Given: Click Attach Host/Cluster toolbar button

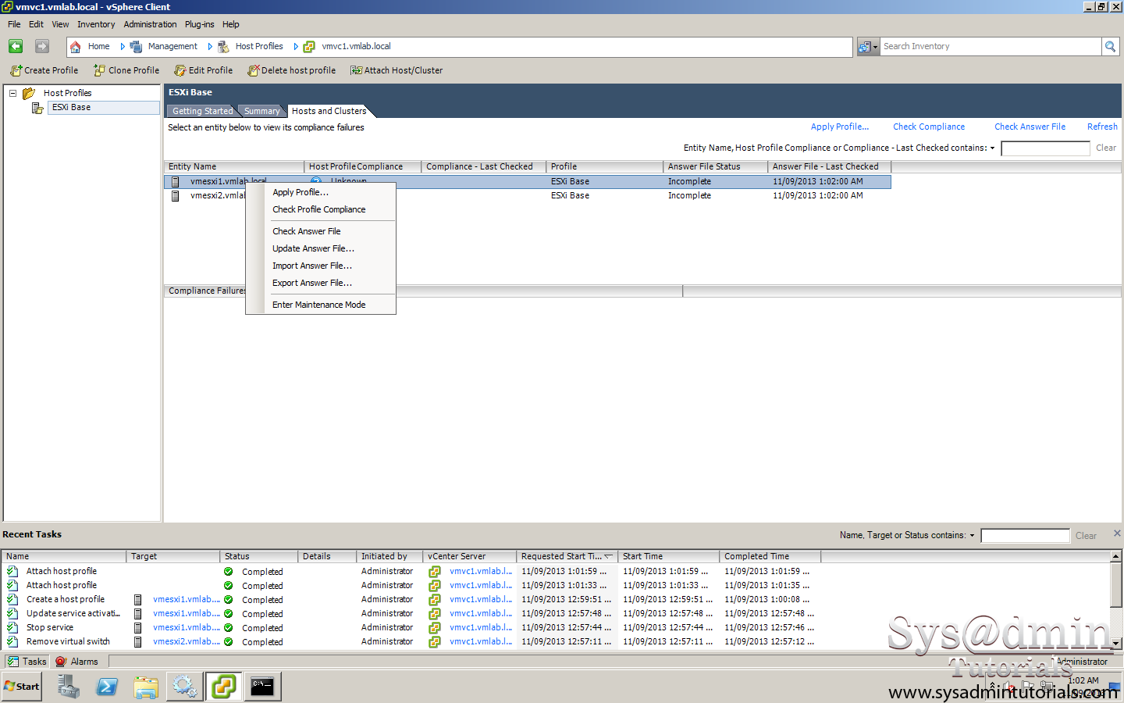Looking at the screenshot, I should click(397, 70).
